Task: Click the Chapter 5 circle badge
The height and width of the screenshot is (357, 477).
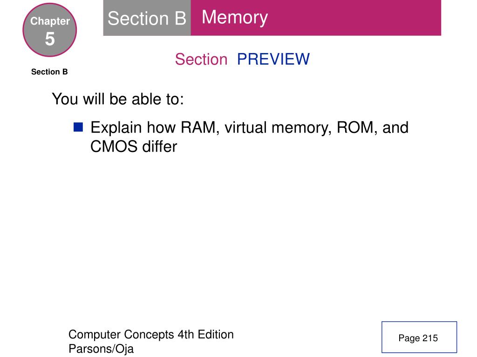Action: click(49, 30)
